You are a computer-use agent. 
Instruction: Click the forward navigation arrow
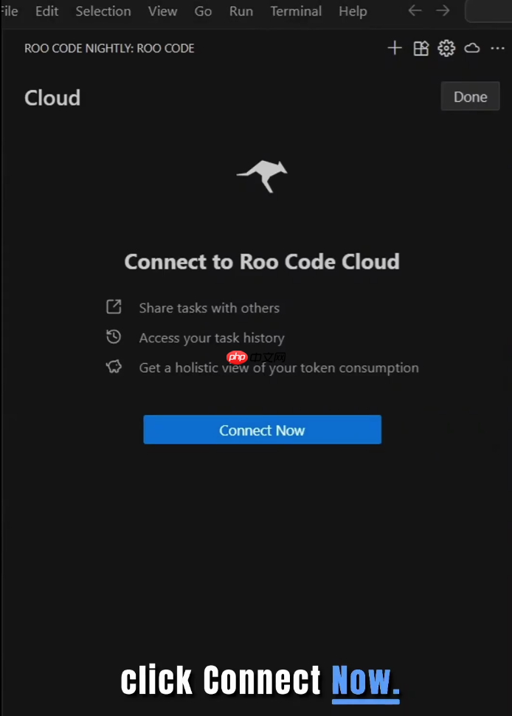point(442,11)
